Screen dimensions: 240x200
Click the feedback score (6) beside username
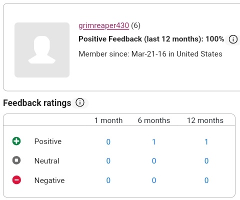tap(135, 25)
